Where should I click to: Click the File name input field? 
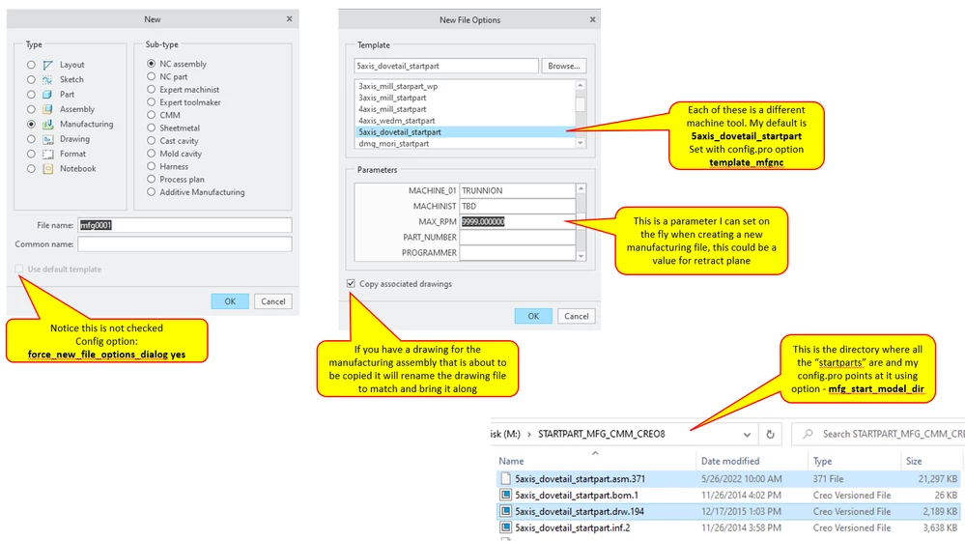click(x=184, y=225)
